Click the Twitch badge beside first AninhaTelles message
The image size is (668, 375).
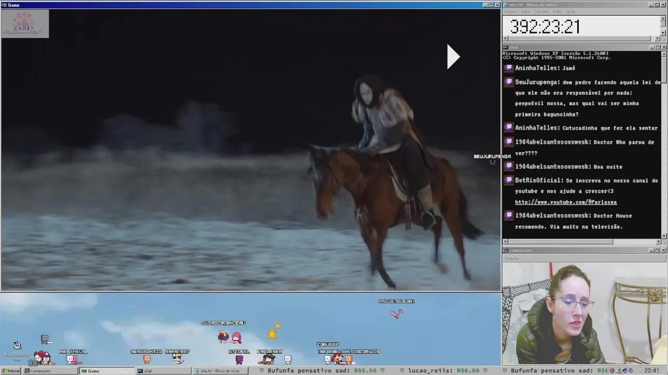click(509, 68)
